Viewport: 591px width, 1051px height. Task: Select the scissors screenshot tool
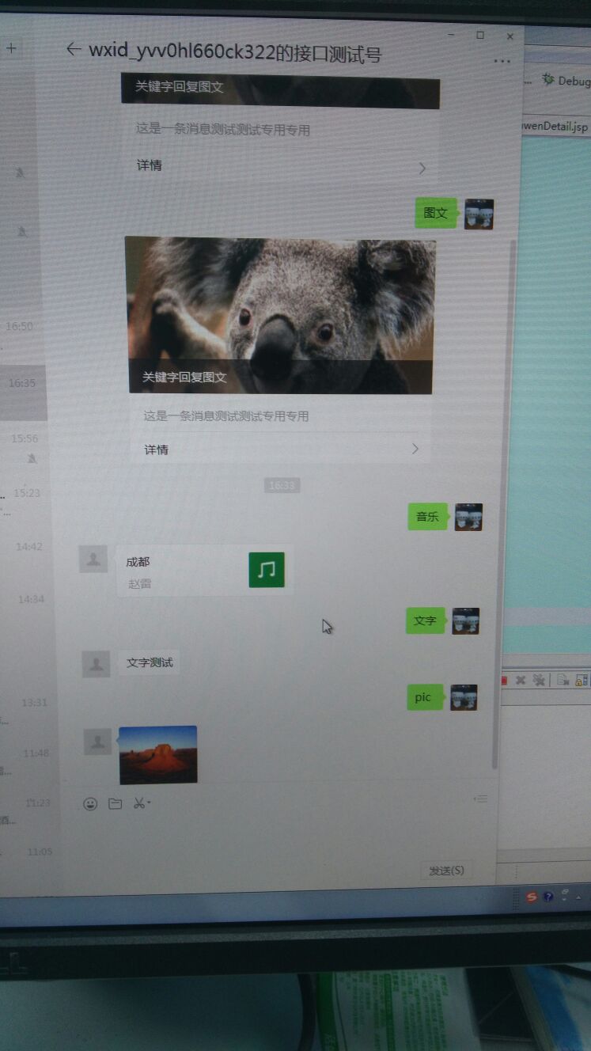click(138, 803)
